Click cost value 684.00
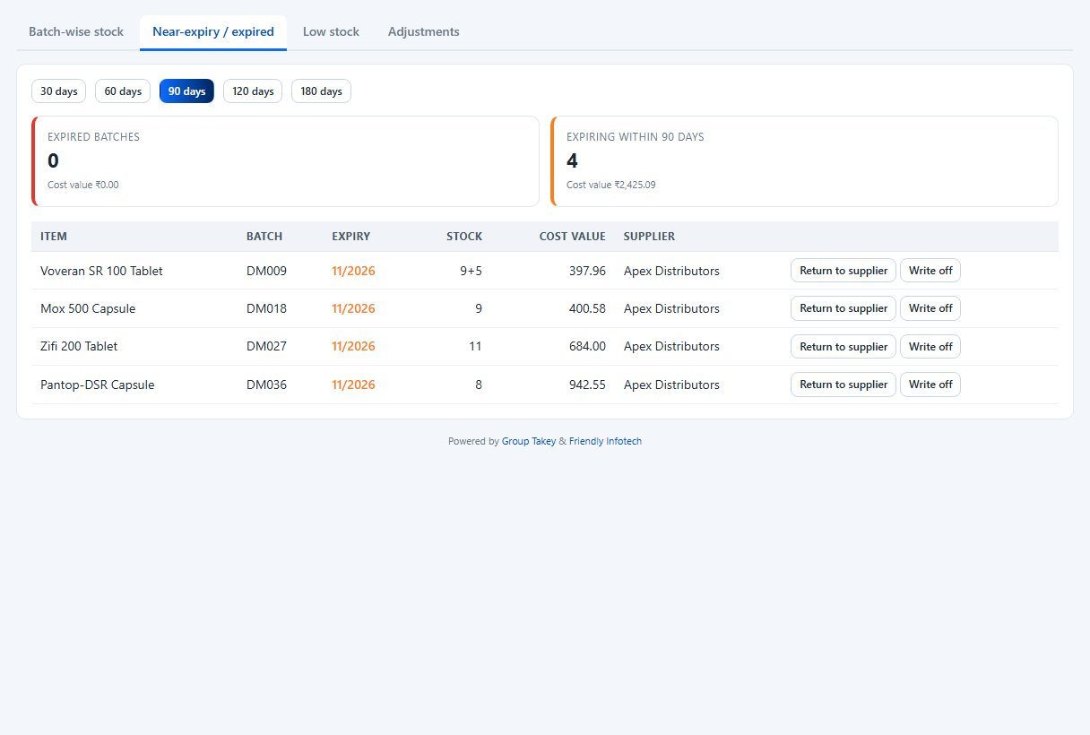The width and height of the screenshot is (1090, 735). click(x=587, y=347)
